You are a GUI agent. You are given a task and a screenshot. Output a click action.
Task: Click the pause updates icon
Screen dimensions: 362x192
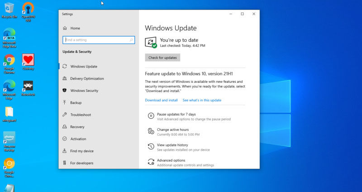tap(151, 116)
